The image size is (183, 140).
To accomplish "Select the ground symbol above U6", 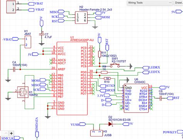I will (127, 80).
